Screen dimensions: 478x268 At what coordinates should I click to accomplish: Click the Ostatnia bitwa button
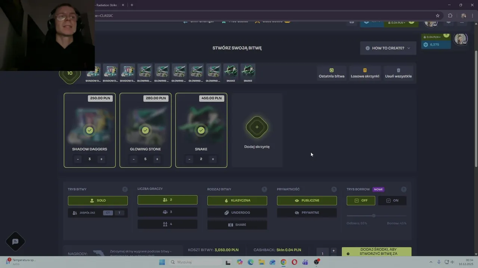pyautogui.click(x=332, y=73)
